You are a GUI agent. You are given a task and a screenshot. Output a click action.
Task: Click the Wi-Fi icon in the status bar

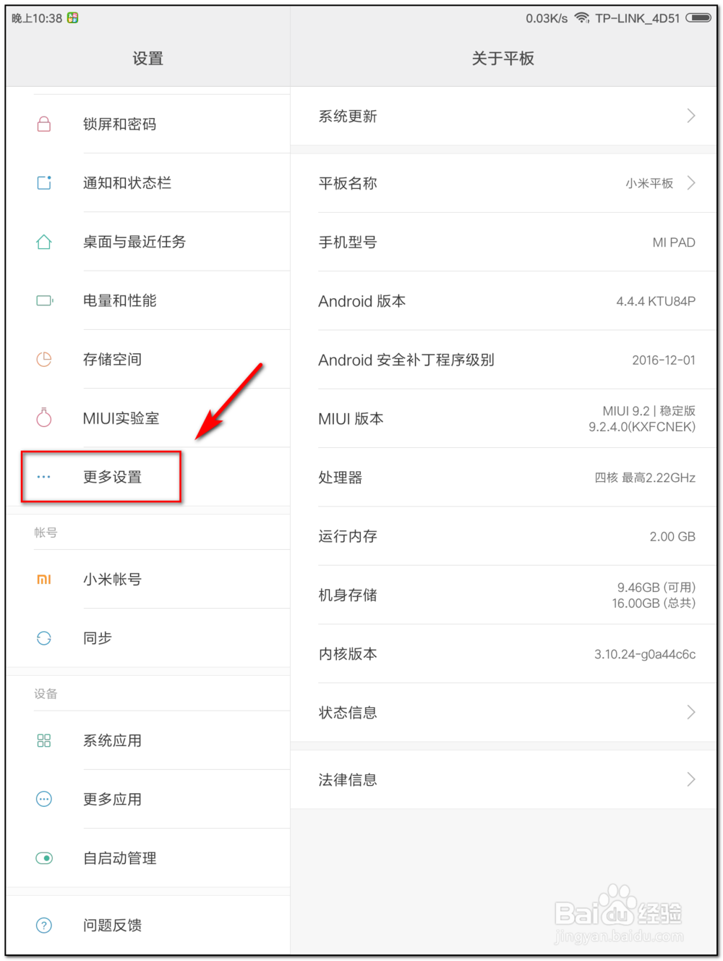pyautogui.click(x=583, y=18)
